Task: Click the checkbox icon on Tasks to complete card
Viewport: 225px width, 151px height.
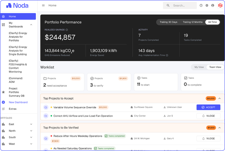Action: [186, 78]
